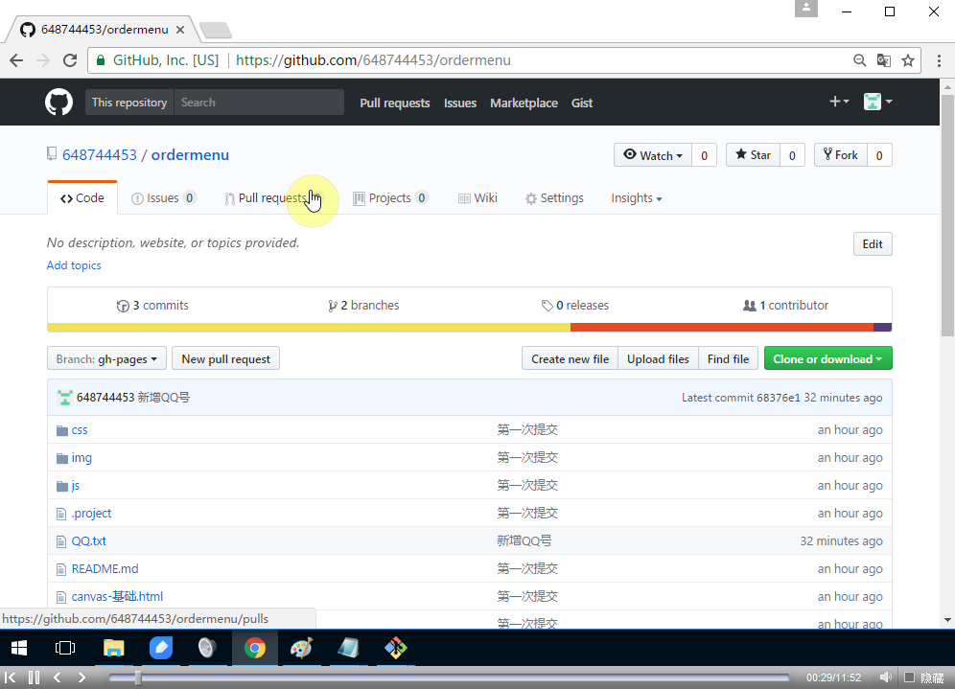Click the zoom magnifier icon in the address bar
Viewport: 955px width, 689px height.
point(860,60)
